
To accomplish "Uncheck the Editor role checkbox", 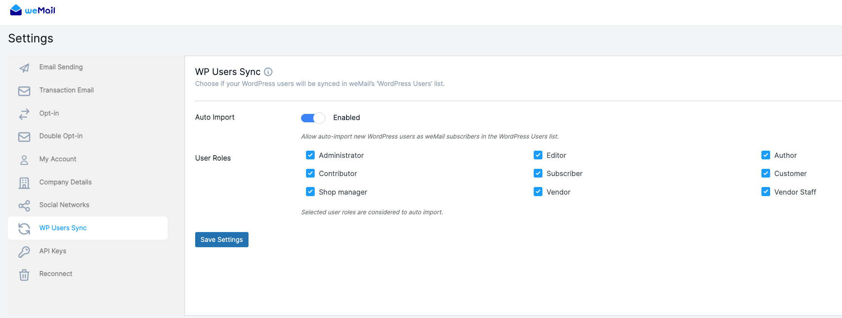I will tap(538, 155).
